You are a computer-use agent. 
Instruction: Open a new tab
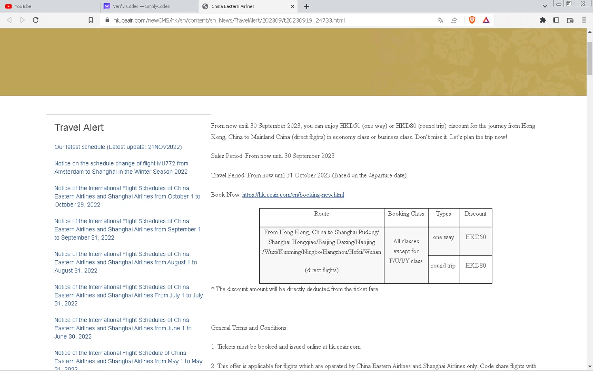pos(306,6)
